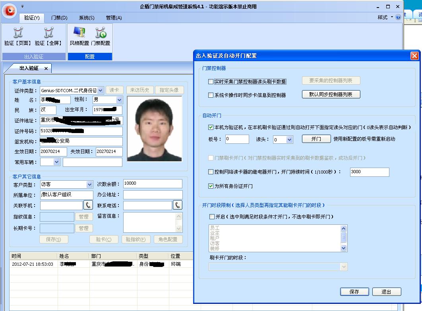
Task: Open the 客户类型 dropdown showing 访客
Action: (x=90, y=184)
